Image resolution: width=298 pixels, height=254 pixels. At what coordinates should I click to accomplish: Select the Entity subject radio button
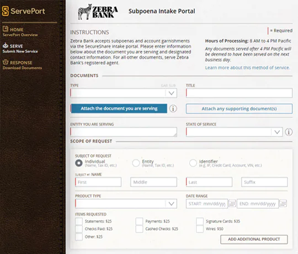[136, 163]
